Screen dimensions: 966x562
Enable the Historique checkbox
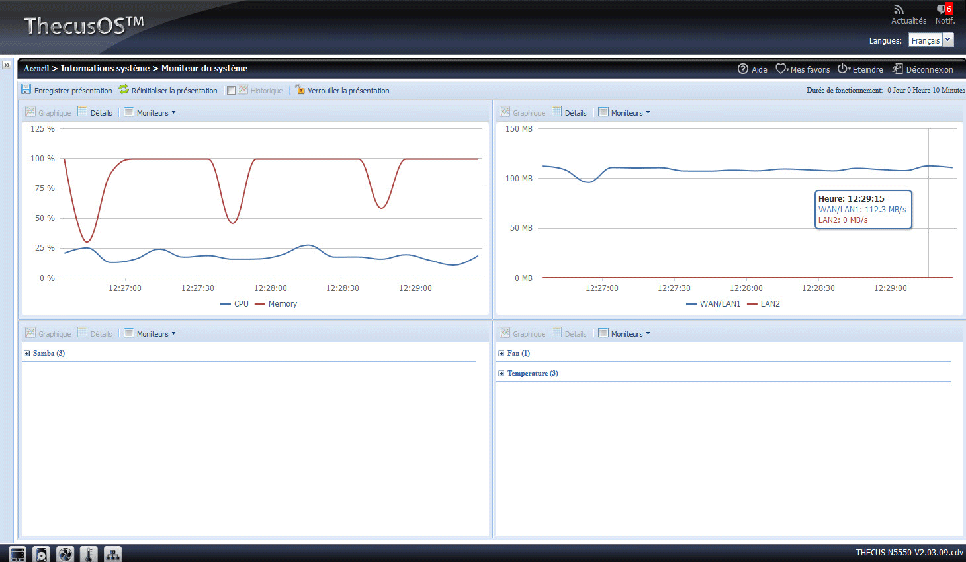point(232,91)
